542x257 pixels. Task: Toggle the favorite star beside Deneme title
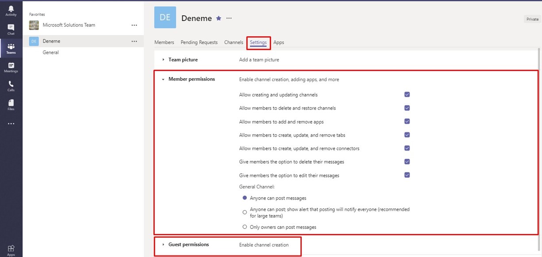point(219,18)
